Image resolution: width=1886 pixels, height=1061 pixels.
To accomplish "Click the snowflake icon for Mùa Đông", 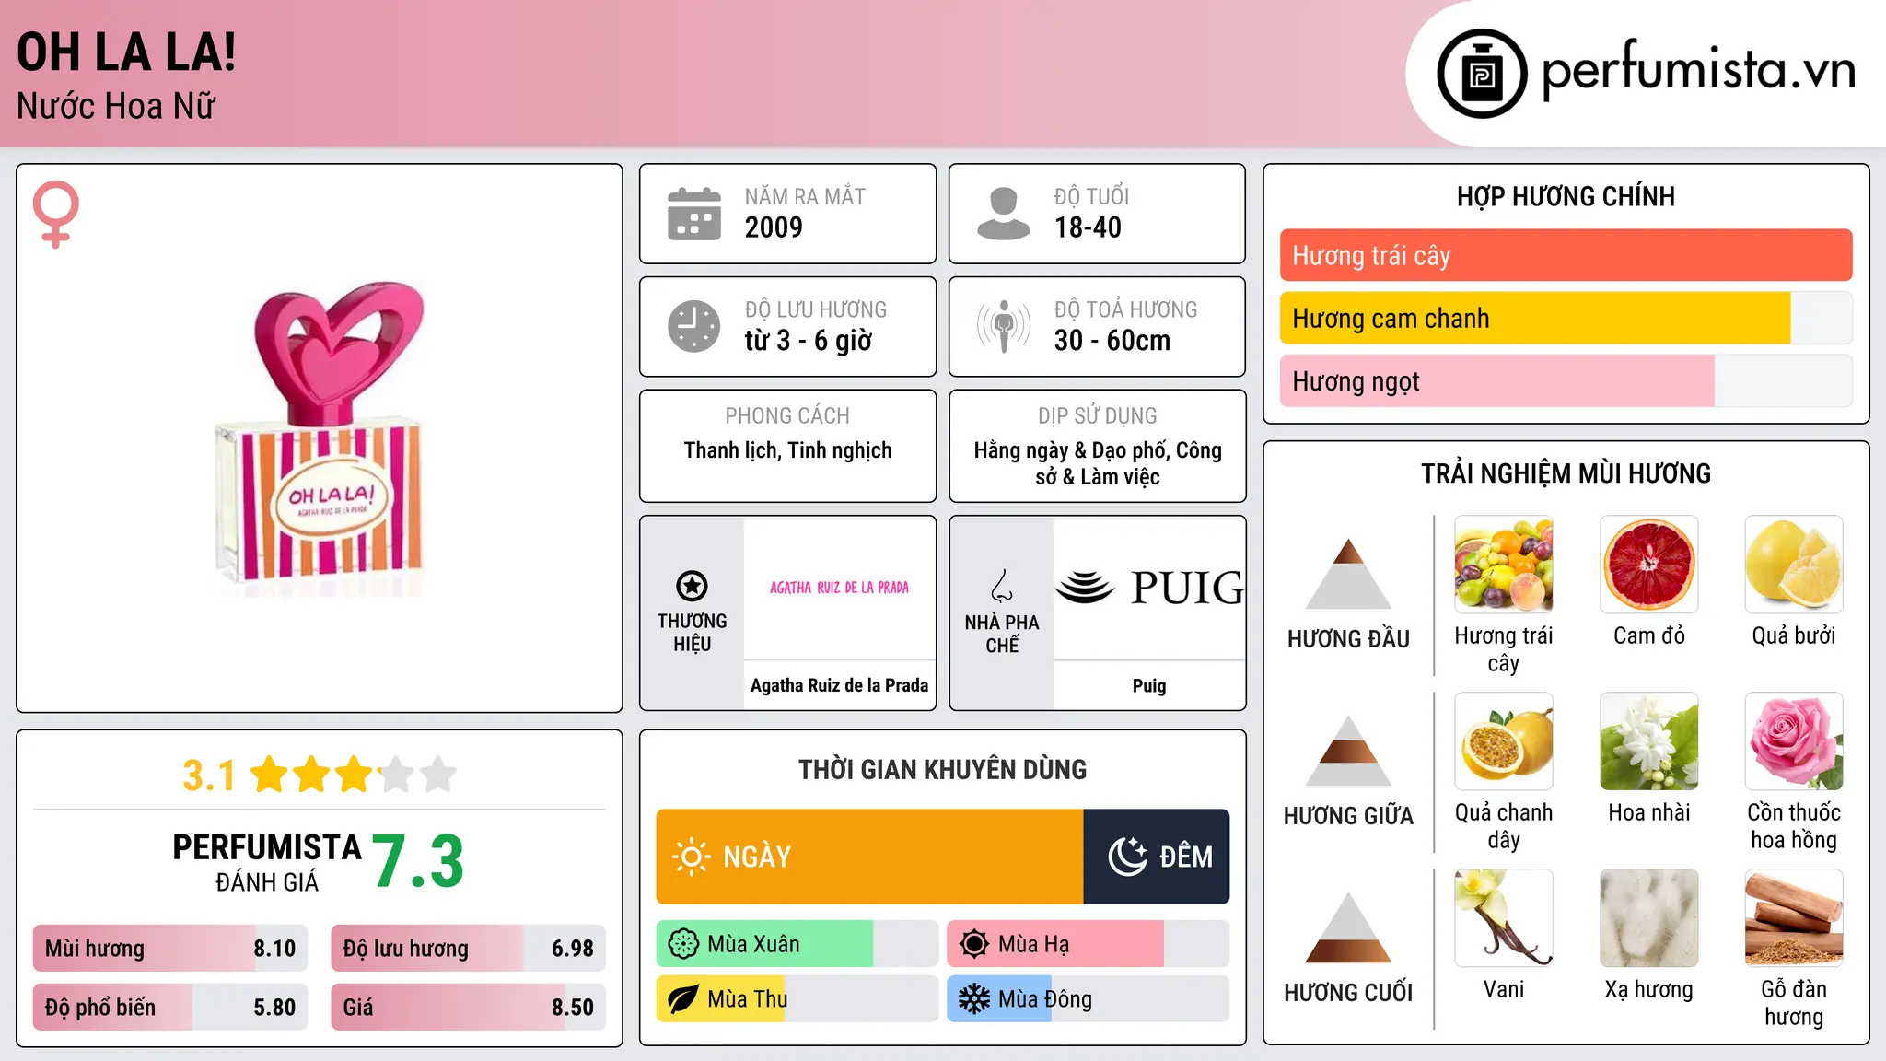I will (974, 999).
